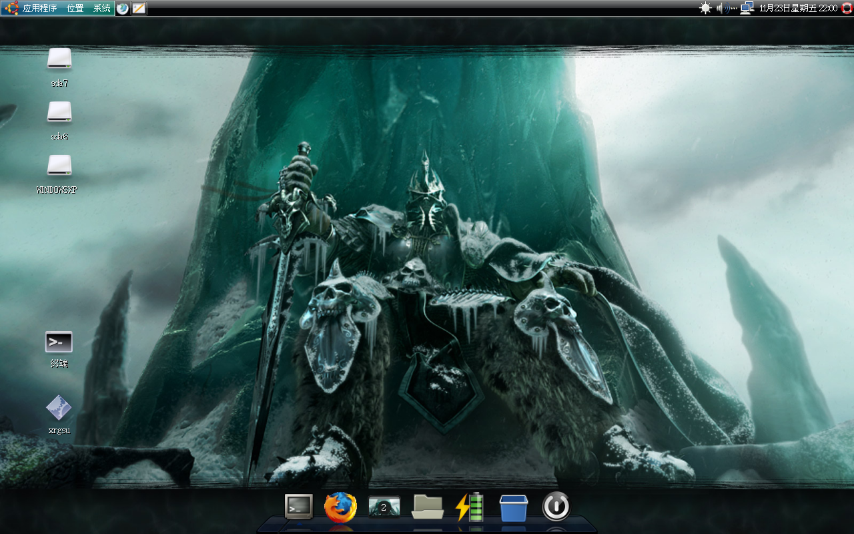Screen dimensions: 854x534
Task: Open the calendar from the 11月23日星期五 22:00 clock
Action: [x=798, y=8]
